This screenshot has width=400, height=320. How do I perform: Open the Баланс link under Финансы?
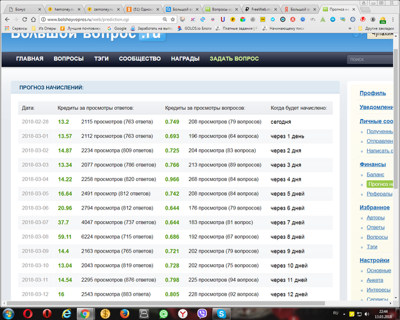[375, 174]
